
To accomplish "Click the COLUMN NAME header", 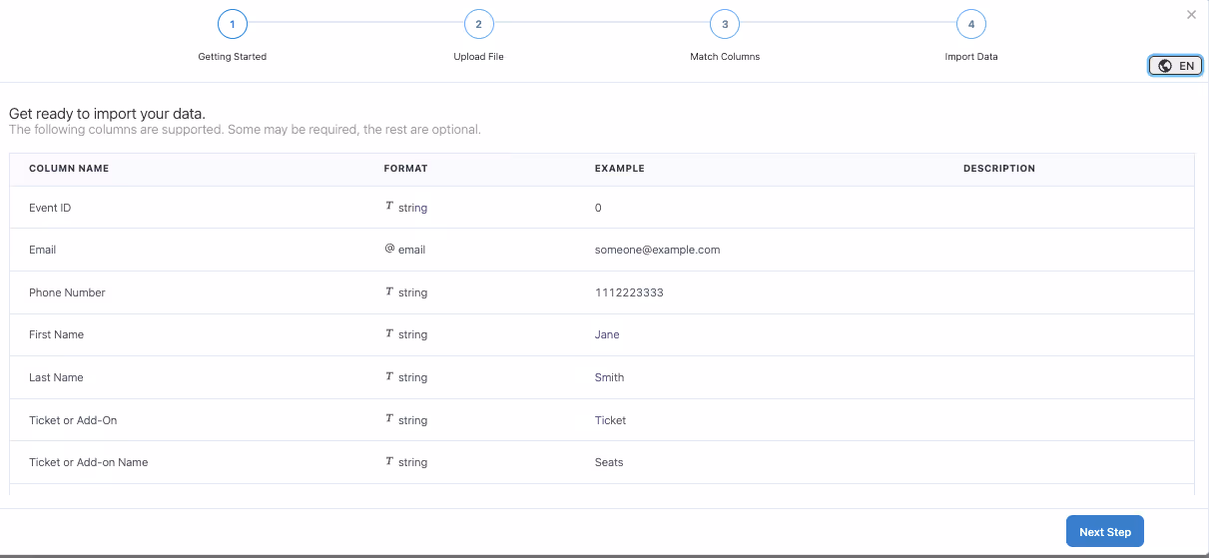I will [69, 169].
